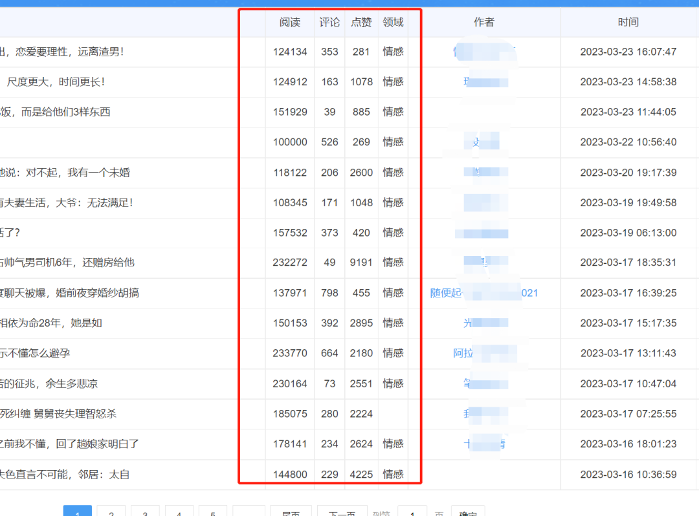Screen dimensions: 699x516
Task: Go to page 2 of results
Action: point(111,513)
